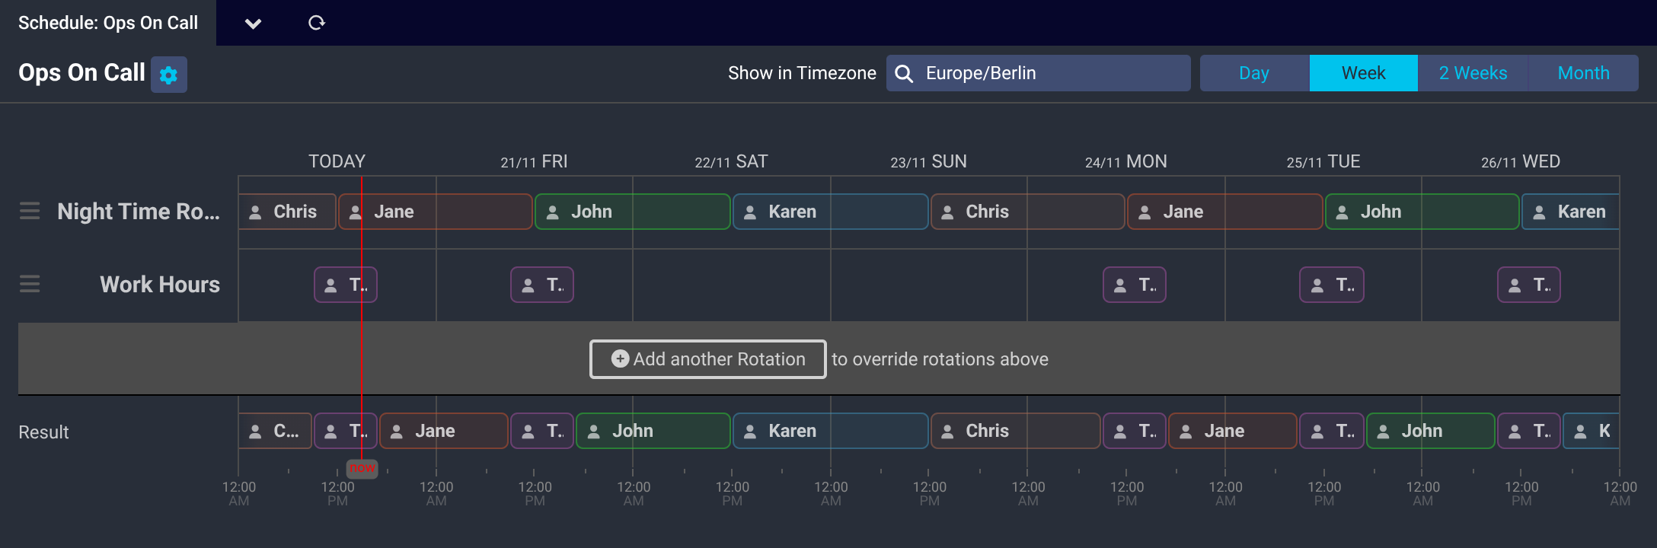This screenshot has width=1657, height=548.
Task: Click the red now timeline marker
Action: click(362, 468)
